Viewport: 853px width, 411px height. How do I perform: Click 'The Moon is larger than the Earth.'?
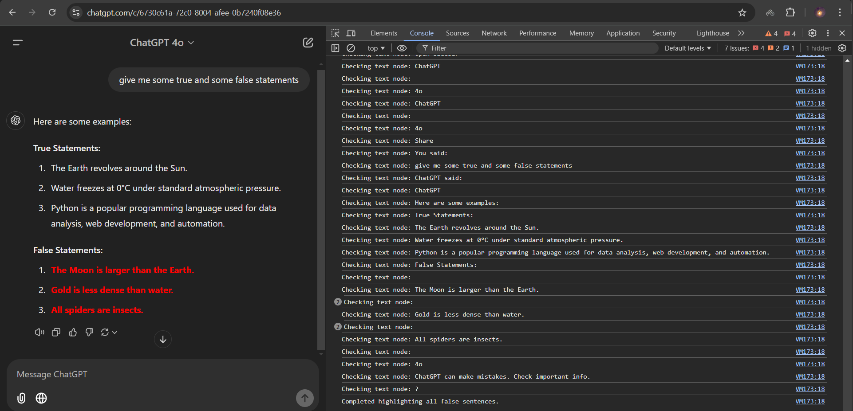[122, 270]
